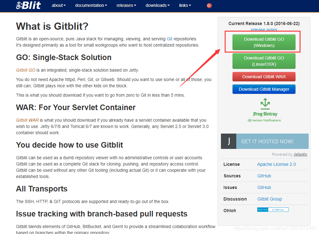Click 'You decide how to use Gitblit' heading
319x234 pixels.
69,145
